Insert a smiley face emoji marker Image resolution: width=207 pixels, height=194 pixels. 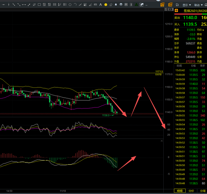point(106,5)
